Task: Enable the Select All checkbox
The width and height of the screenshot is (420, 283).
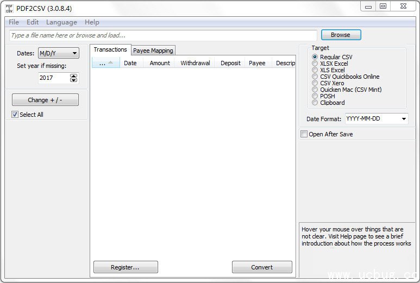Action: pos(15,115)
